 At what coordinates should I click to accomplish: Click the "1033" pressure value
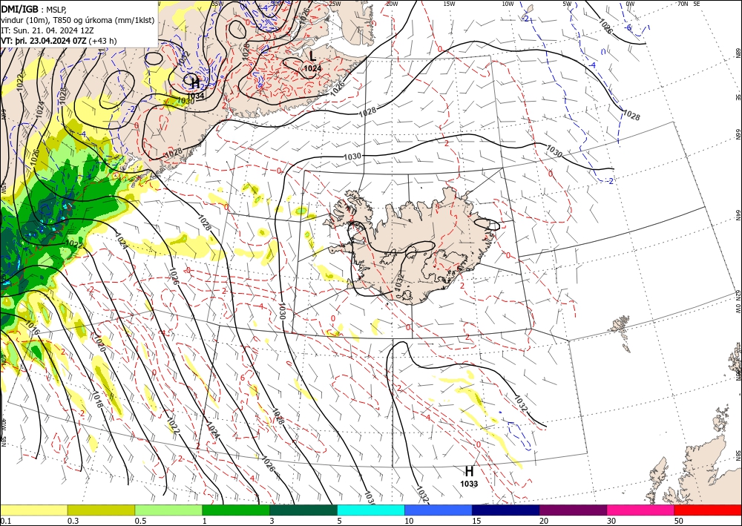coord(469,484)
